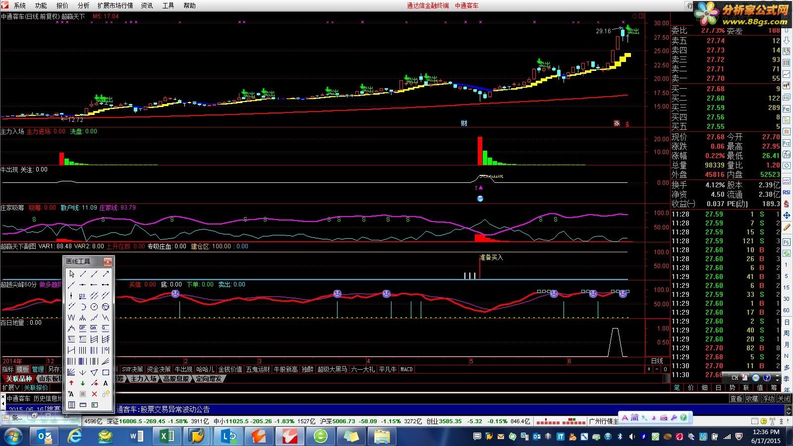Choose the arrow-line drawing tool
The width and height of the screenshot is (793, 446).
pyautogui.click(x=106, y=274)
